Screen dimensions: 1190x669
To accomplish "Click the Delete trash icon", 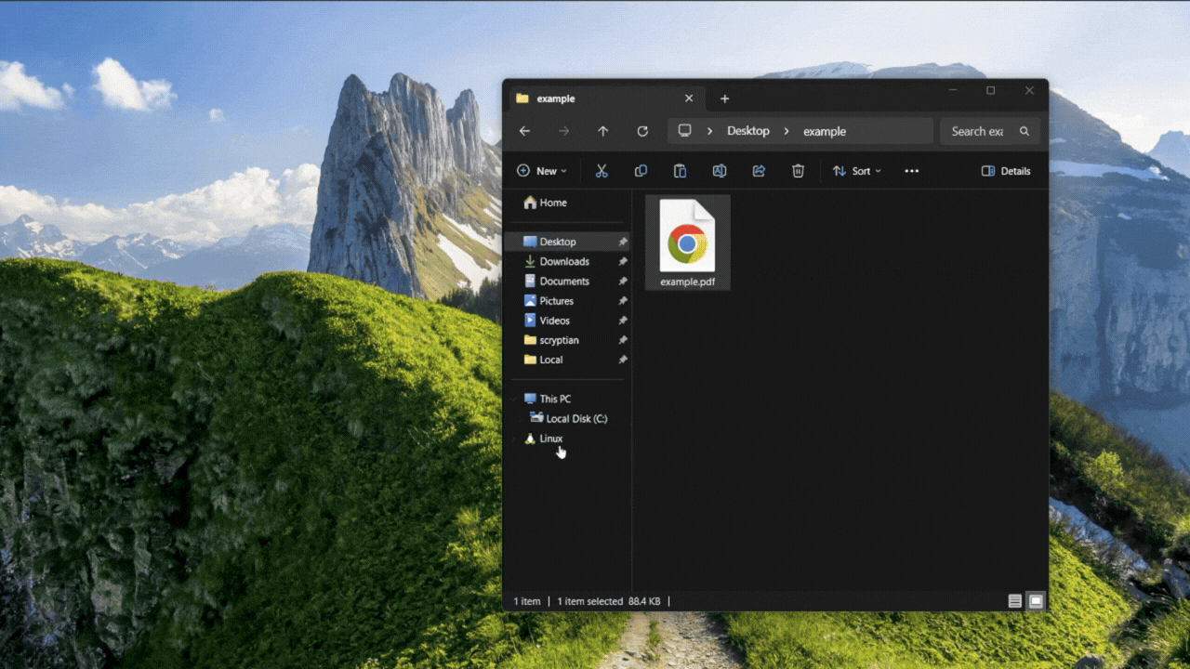I will (798, 171).
